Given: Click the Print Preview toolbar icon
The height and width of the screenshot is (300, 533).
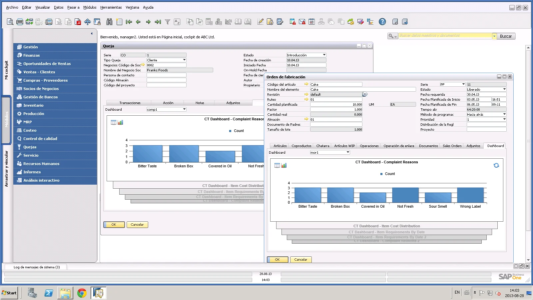Looking at the screenshot, I should 10,22.
